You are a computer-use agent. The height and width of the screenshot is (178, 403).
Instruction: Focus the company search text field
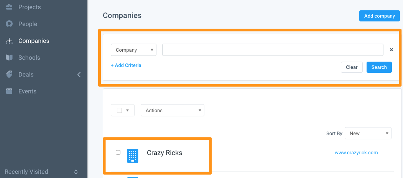[273, 50]
